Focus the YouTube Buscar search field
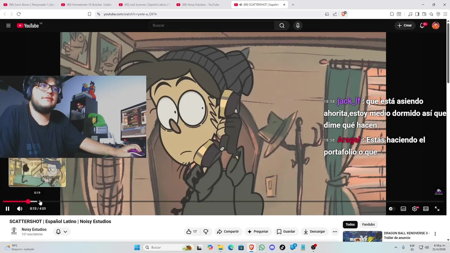The image size is (450, 253). tap(212, 25)
